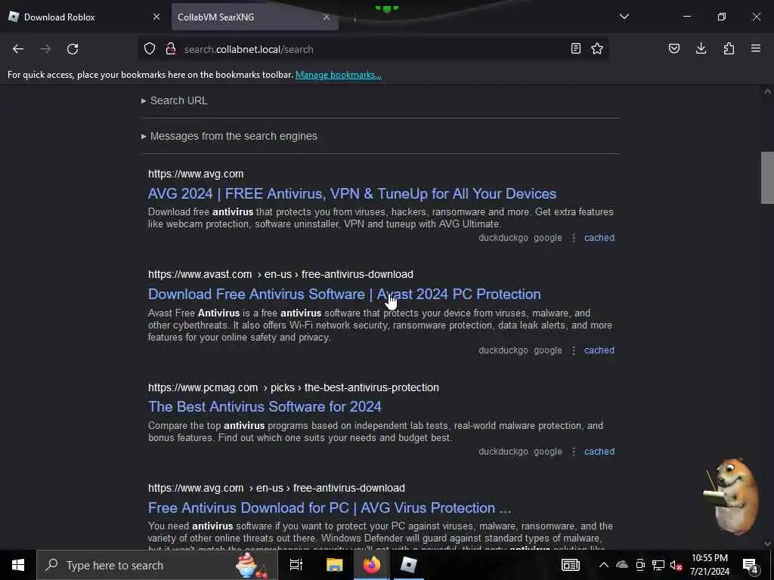
Task: Open options dots on AVG 2024 result
Action: (574, 238)
